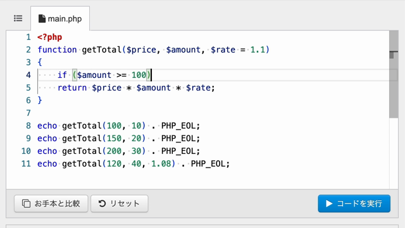Click the document icon on main.php tab
405x228 pixels.
[42, 18]
